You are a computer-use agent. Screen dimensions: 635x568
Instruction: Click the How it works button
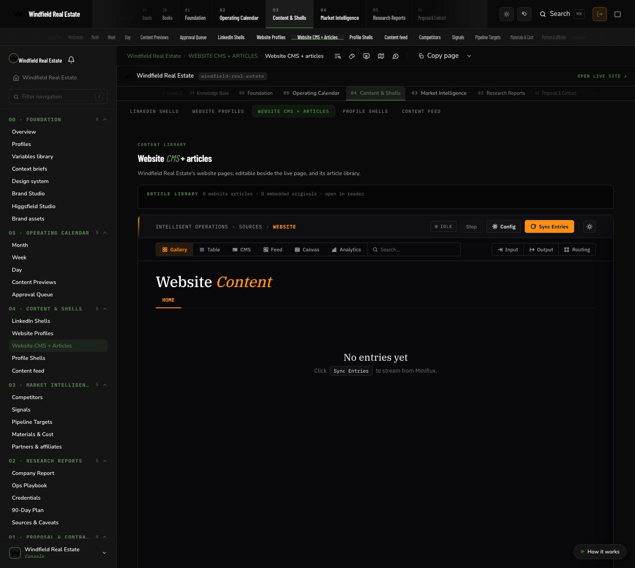600,552
